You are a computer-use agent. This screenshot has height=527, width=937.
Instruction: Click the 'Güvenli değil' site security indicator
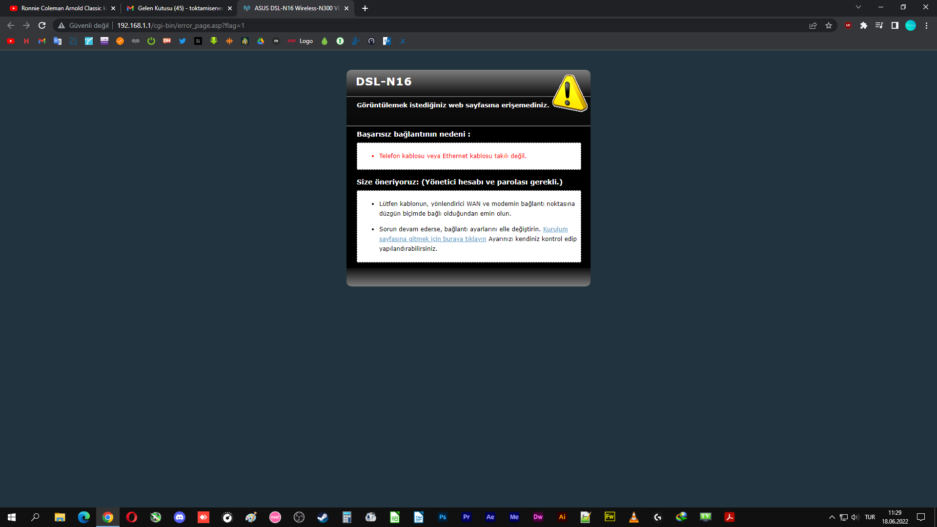point(83,25)
